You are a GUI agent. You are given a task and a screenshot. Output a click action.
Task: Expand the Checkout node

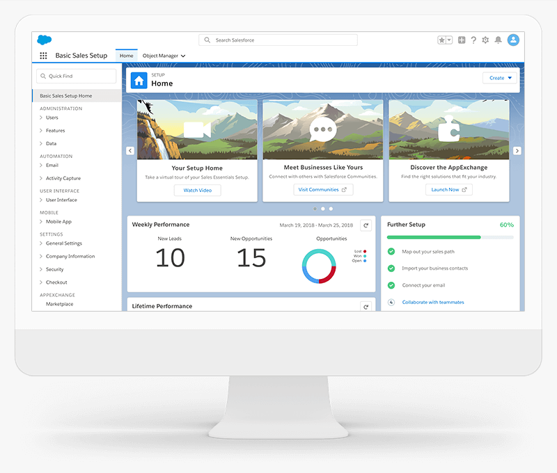pos(41,282)
